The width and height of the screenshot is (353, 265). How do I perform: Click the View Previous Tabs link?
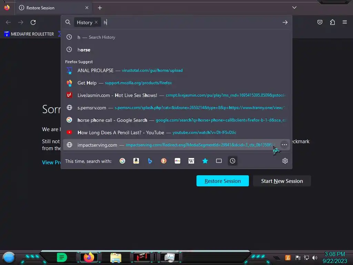coord(51,162)
